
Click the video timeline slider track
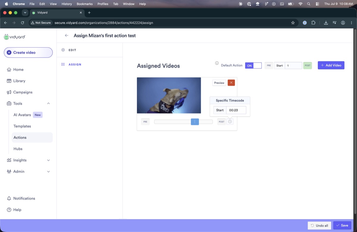click(x=183, y=122)
